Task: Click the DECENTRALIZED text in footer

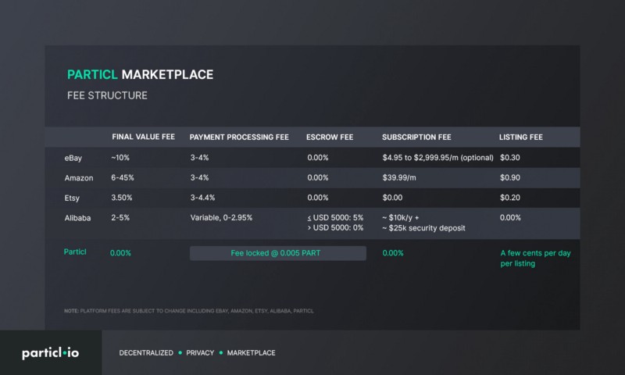Action: tap(146, 352)
